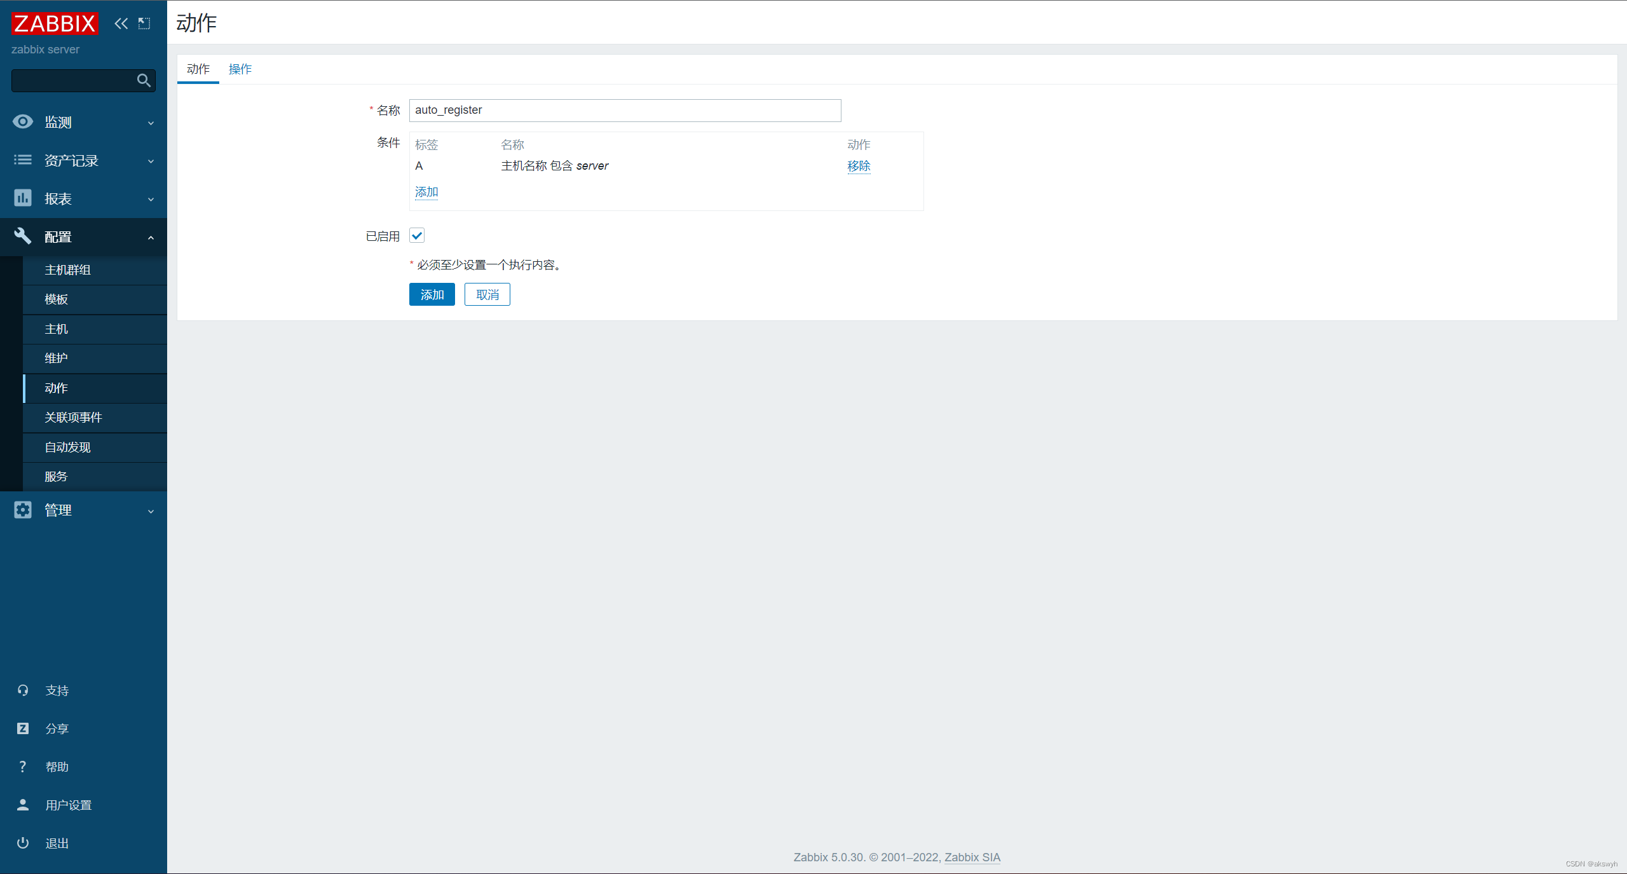The width and height of the screenshot is (1627, 874).
Task: Select the 动作 tab in the form
Action: (x=198, y=69)
